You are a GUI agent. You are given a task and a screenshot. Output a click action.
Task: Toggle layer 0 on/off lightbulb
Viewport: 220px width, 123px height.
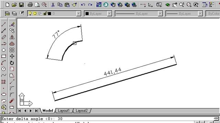[x=30, y=14]
